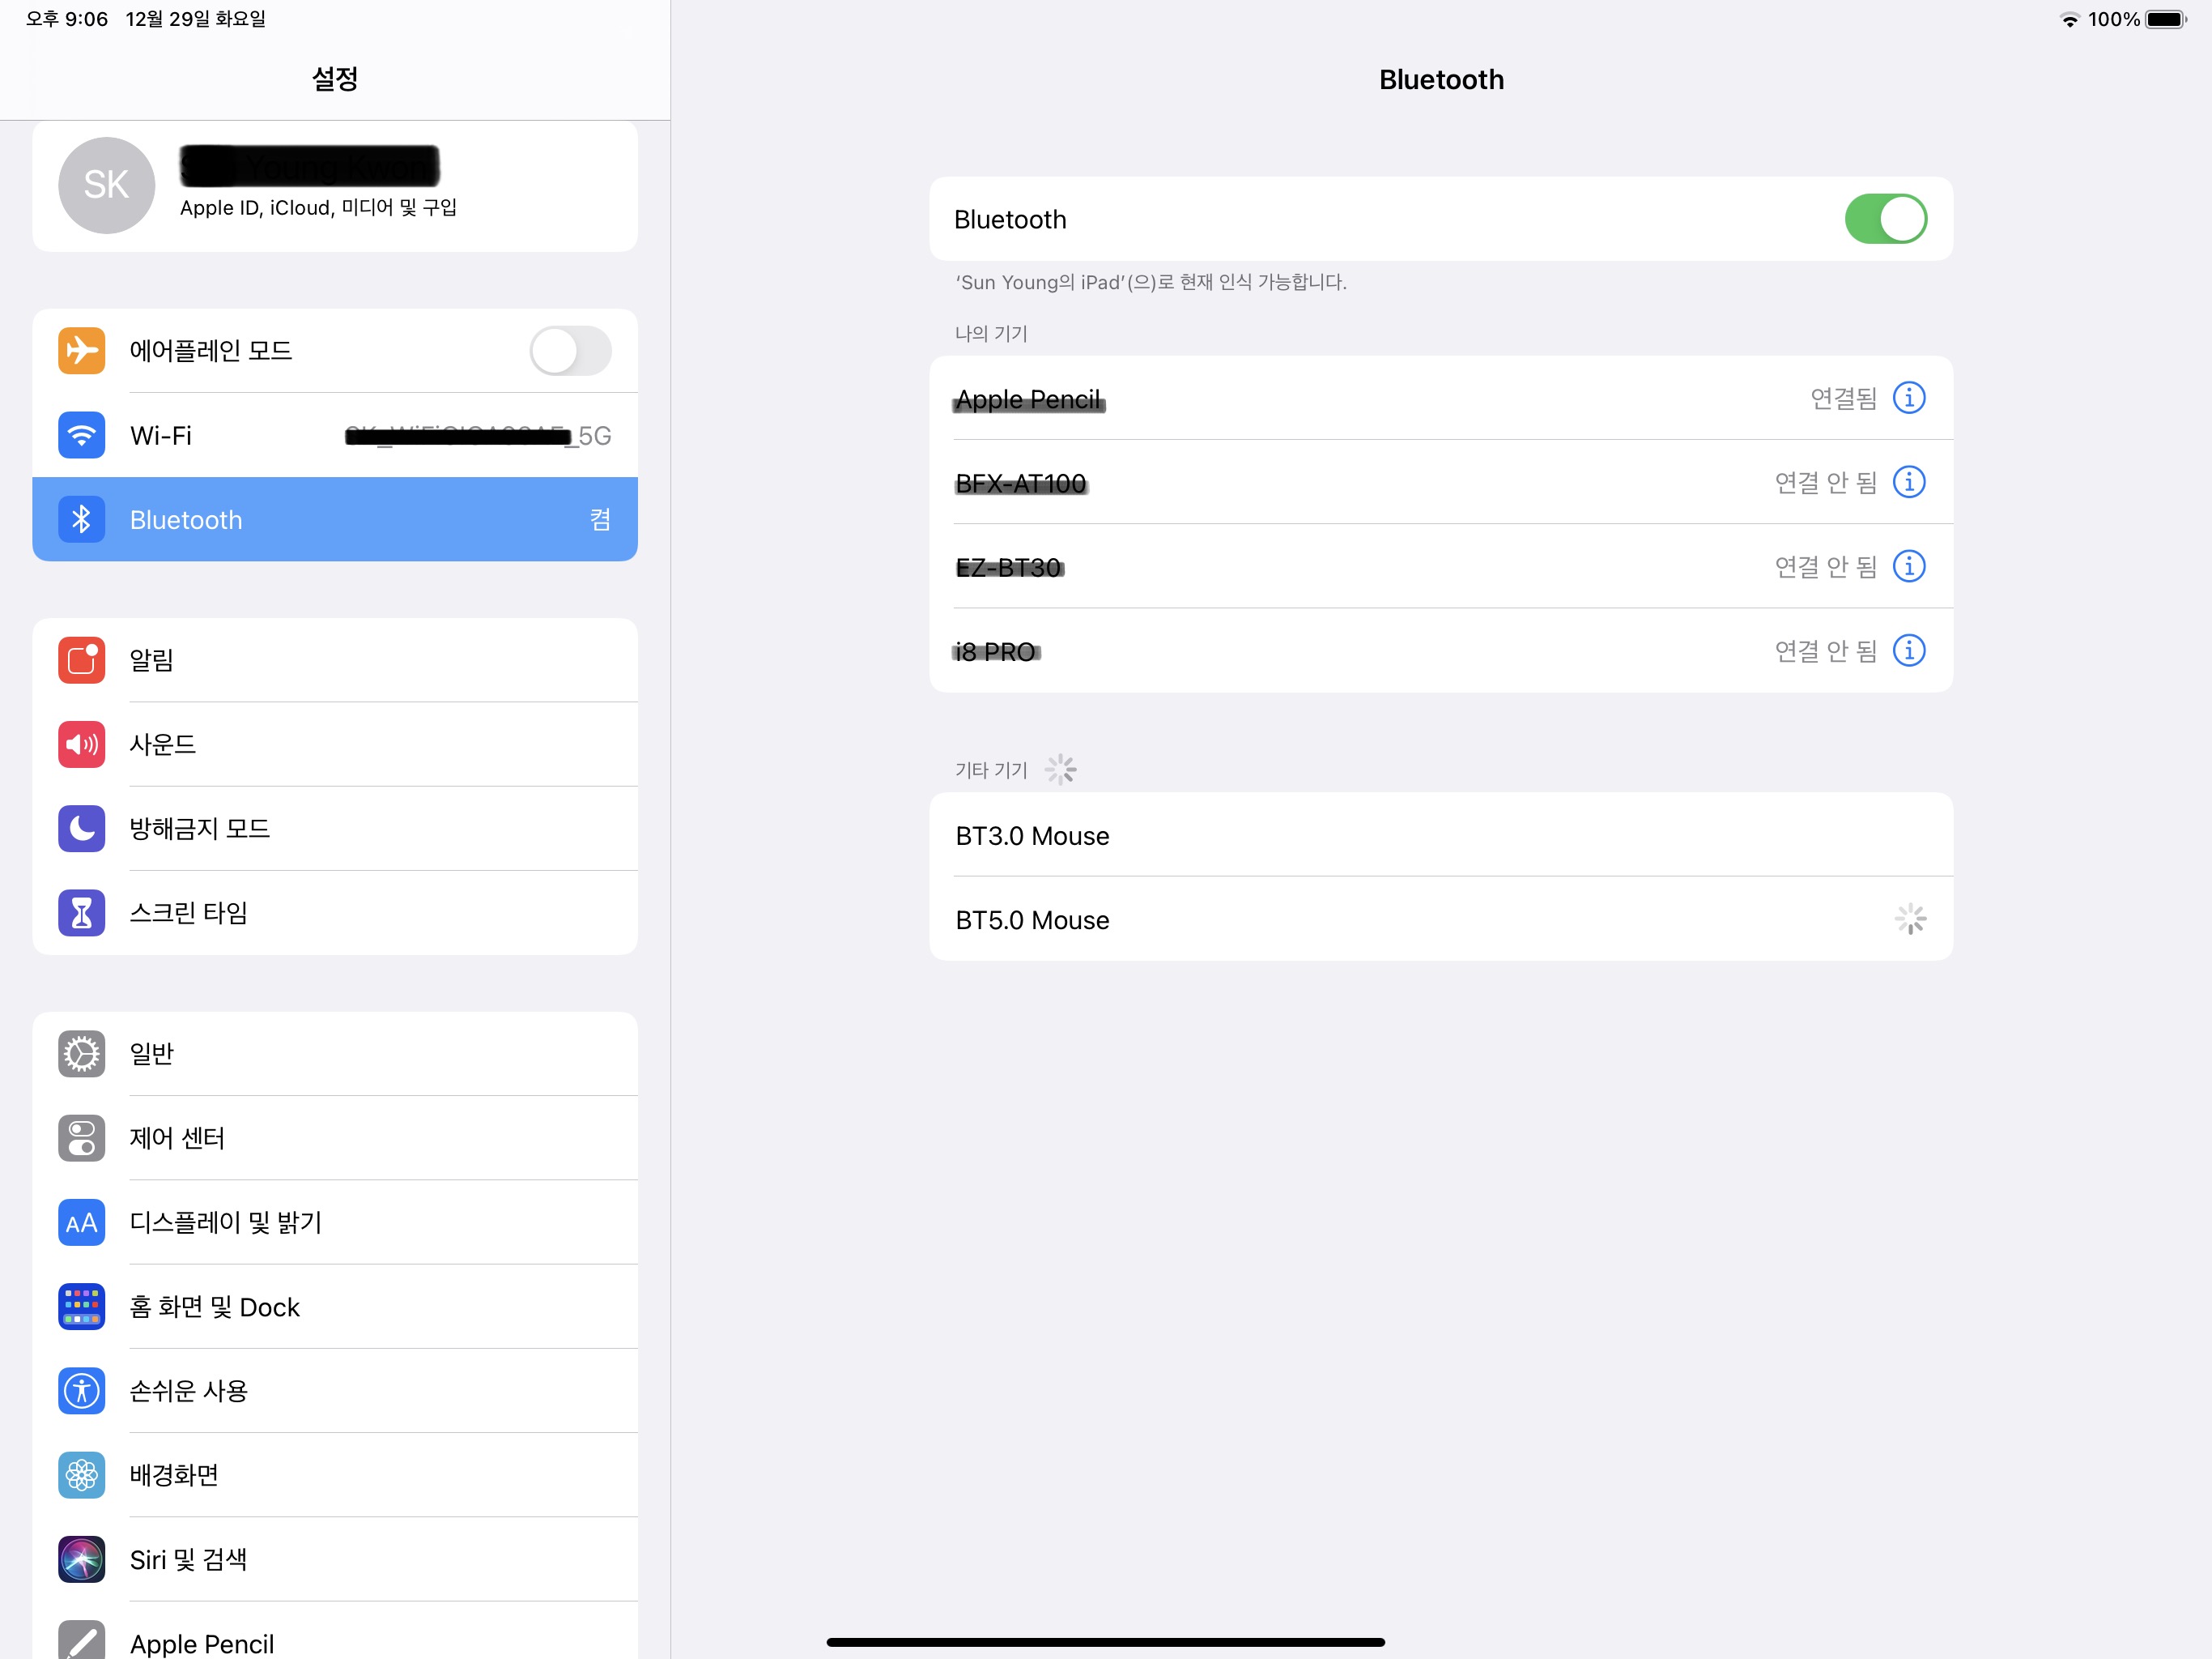Open info for Apple Pencil device

(x=1908, y=399)
